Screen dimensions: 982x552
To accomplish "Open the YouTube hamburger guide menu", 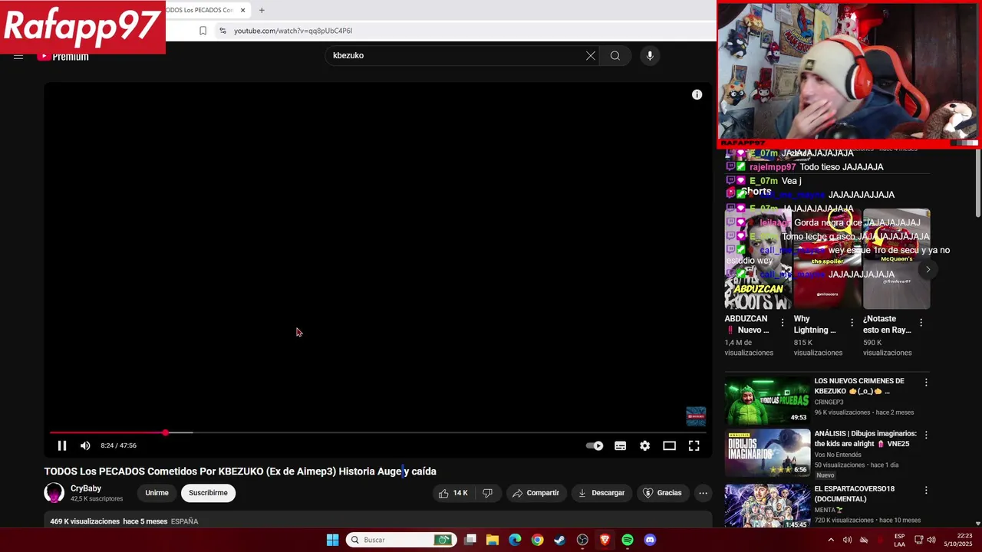I will tap(18, 56).
